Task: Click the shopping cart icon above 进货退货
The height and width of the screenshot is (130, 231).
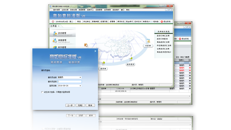Action: 131,59
